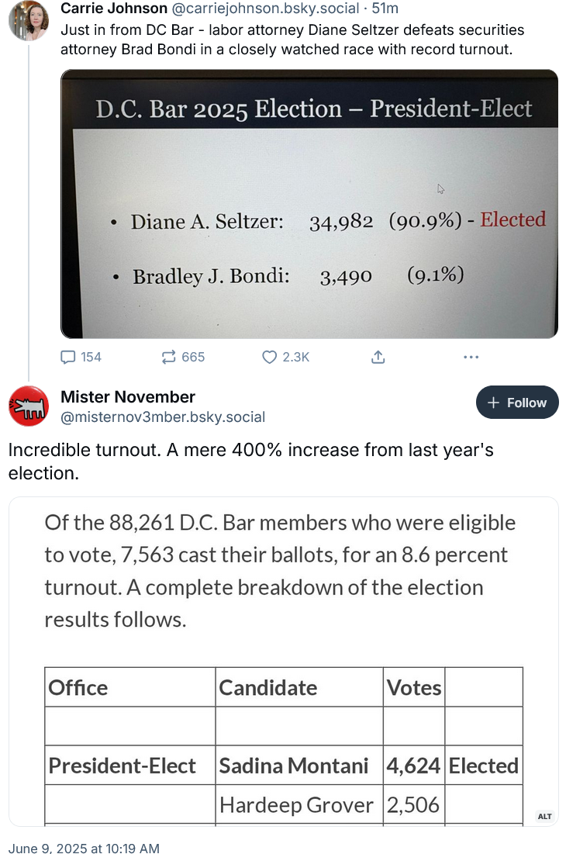The image size is (566, 854).
Task: Click the June 9, 2025 post date
Action: [x=84, y=848]
